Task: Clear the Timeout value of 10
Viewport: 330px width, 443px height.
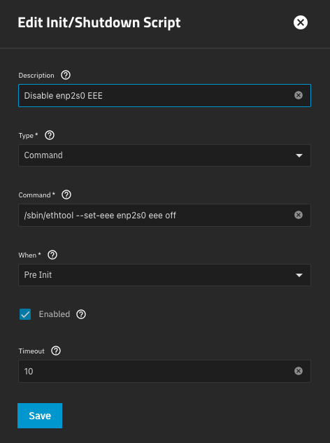Action: (299, 371)
